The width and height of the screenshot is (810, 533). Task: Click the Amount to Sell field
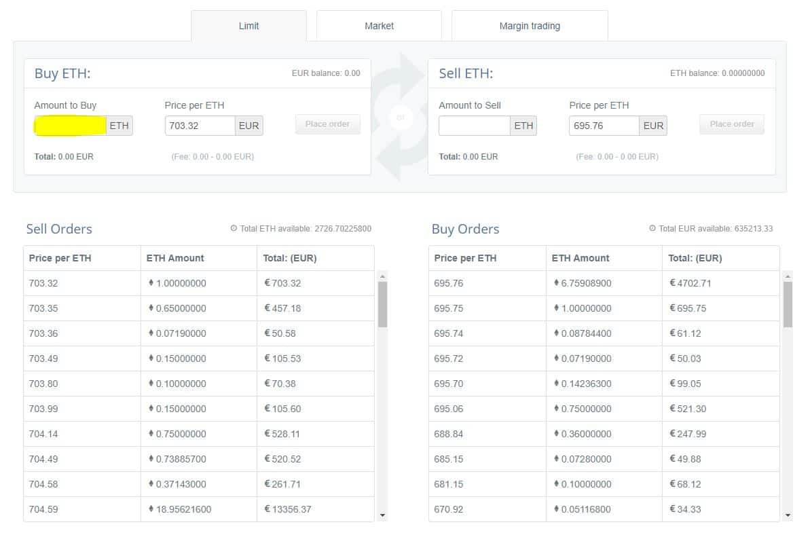tap(474, 126)
